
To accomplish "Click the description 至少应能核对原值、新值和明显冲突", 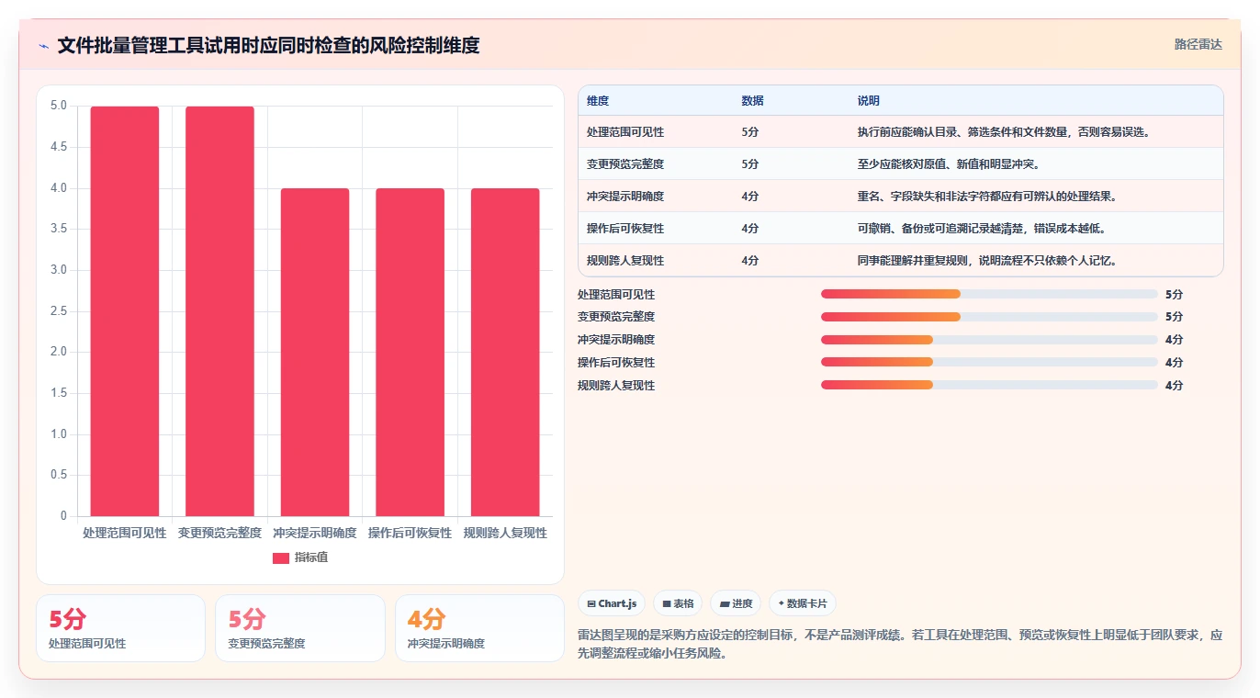I will click(x=949, y=164).
